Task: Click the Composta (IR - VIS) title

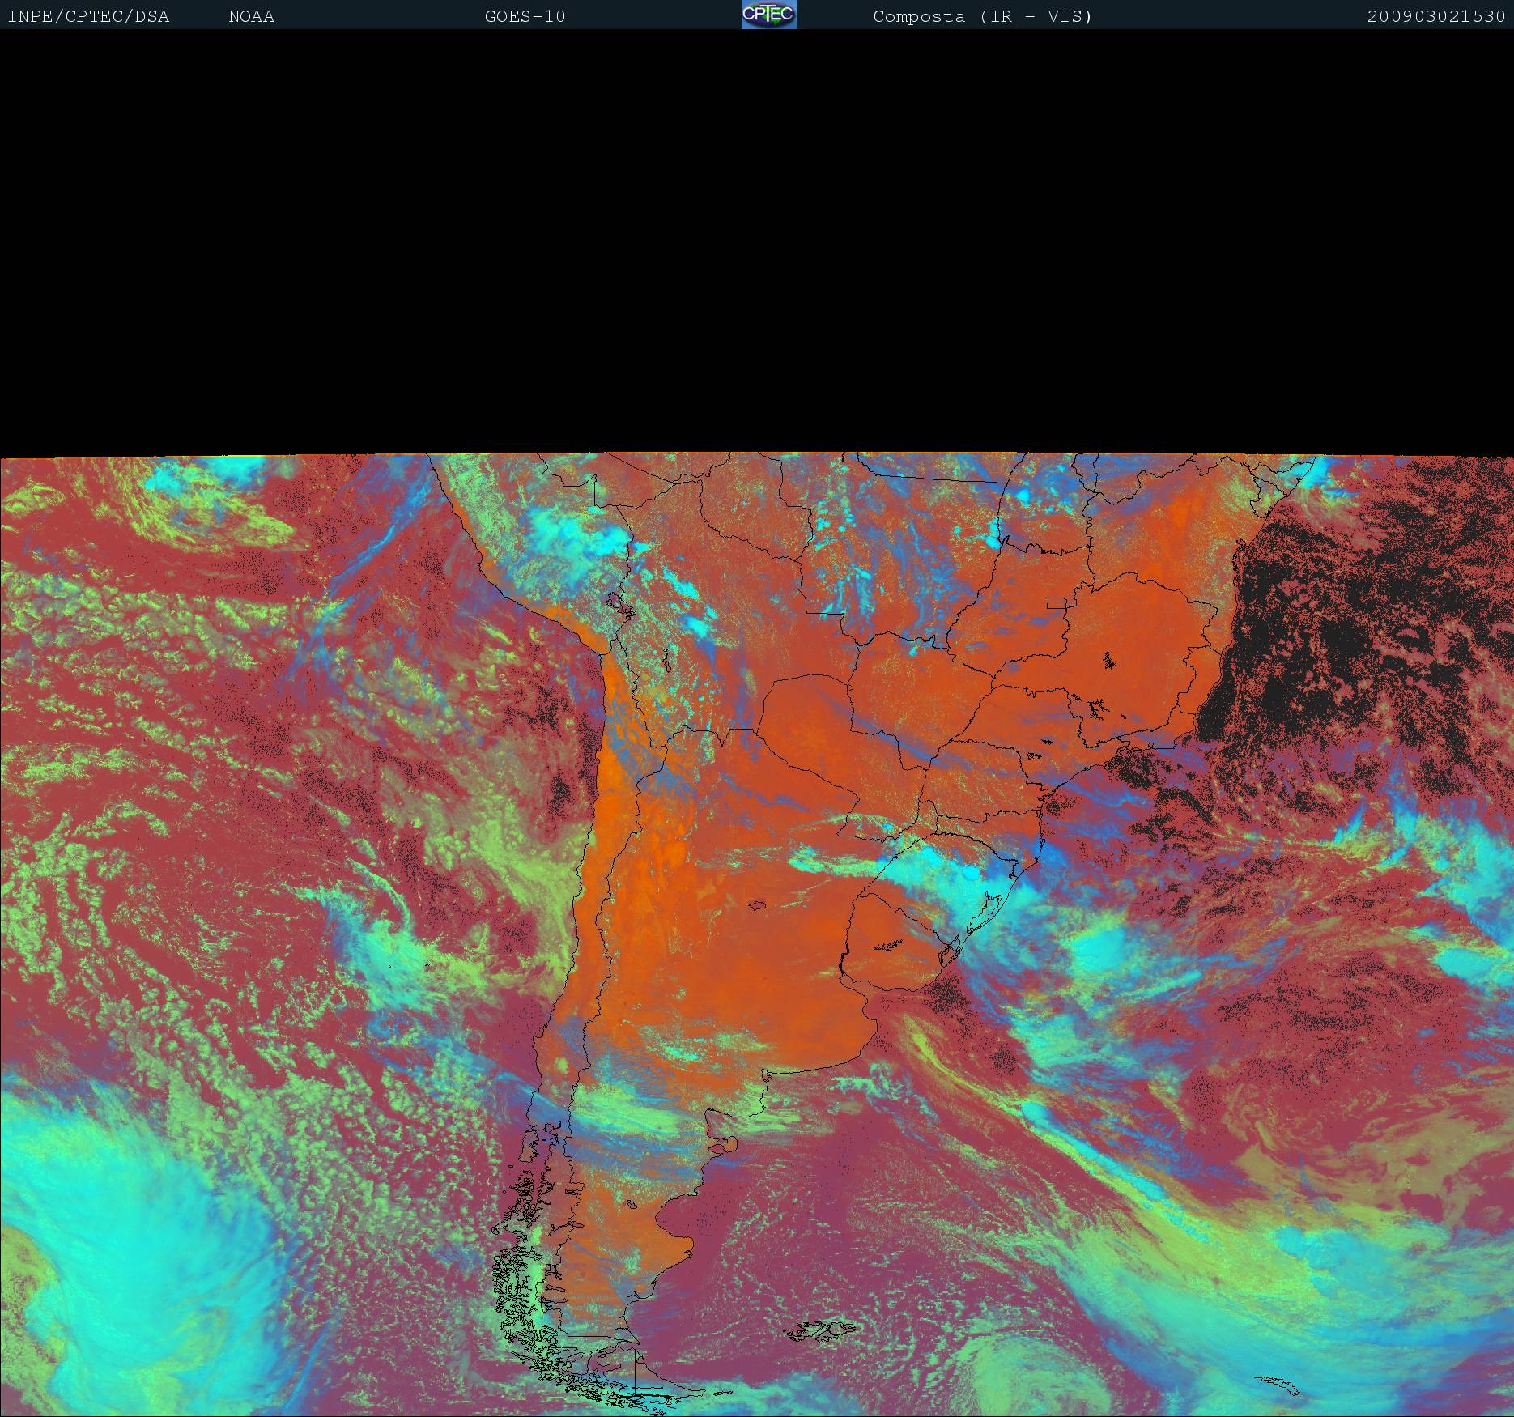Action: pos(983,16)
